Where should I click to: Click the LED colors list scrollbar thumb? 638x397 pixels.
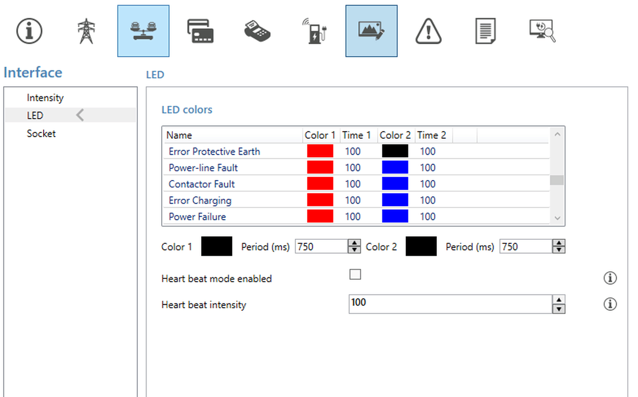pyautogui.click(x=557, y=180)
